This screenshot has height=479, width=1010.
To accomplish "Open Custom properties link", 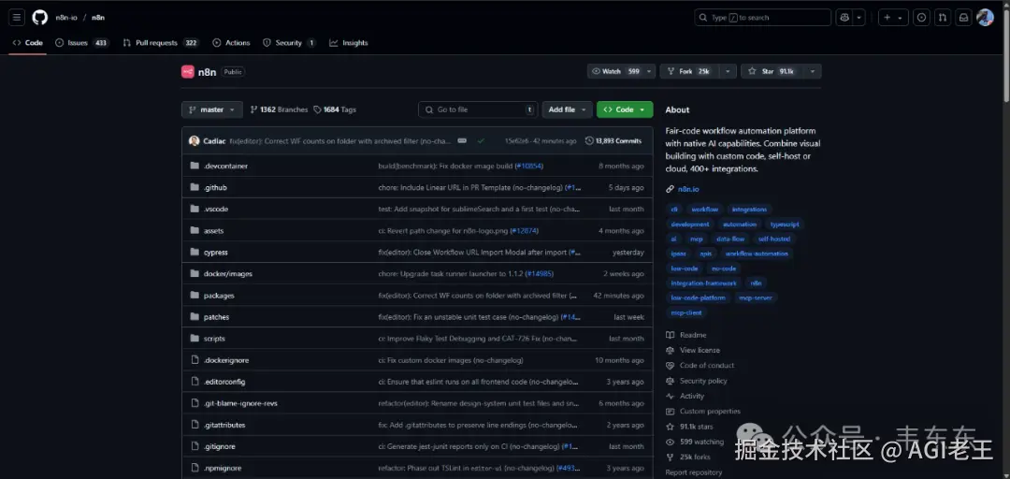I will point(710,412).
